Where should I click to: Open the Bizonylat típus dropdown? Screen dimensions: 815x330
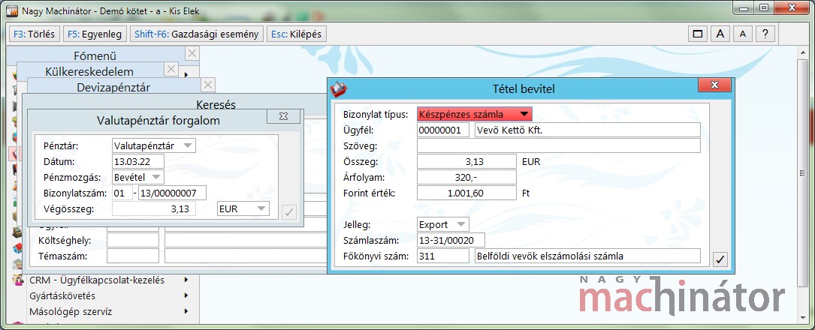click(x=475, y=114)
